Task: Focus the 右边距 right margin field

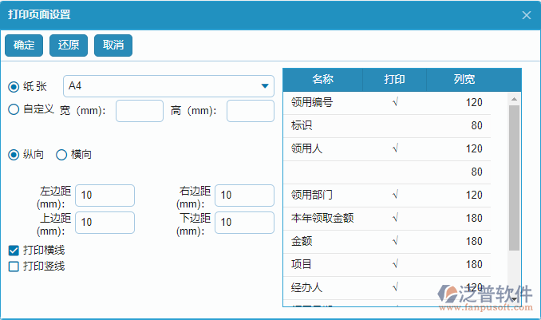Action: 244,196
